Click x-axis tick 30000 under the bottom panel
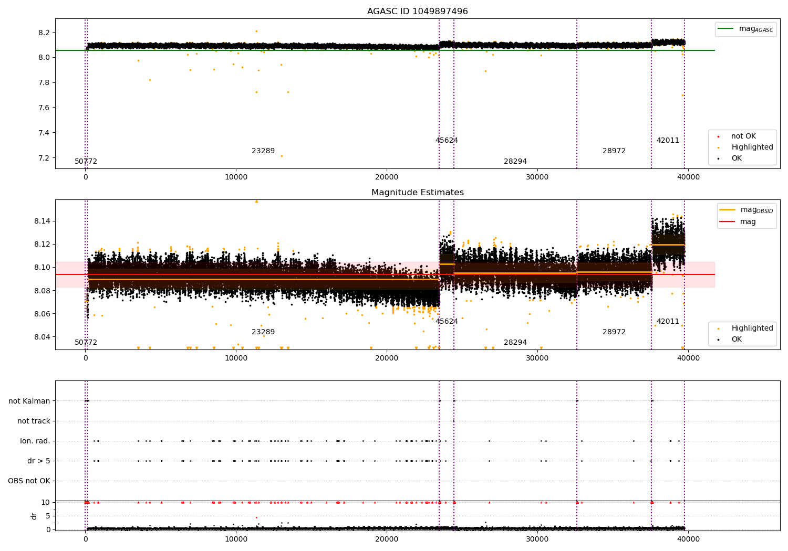Screen dimensions: 788x551 coord(537,539)
